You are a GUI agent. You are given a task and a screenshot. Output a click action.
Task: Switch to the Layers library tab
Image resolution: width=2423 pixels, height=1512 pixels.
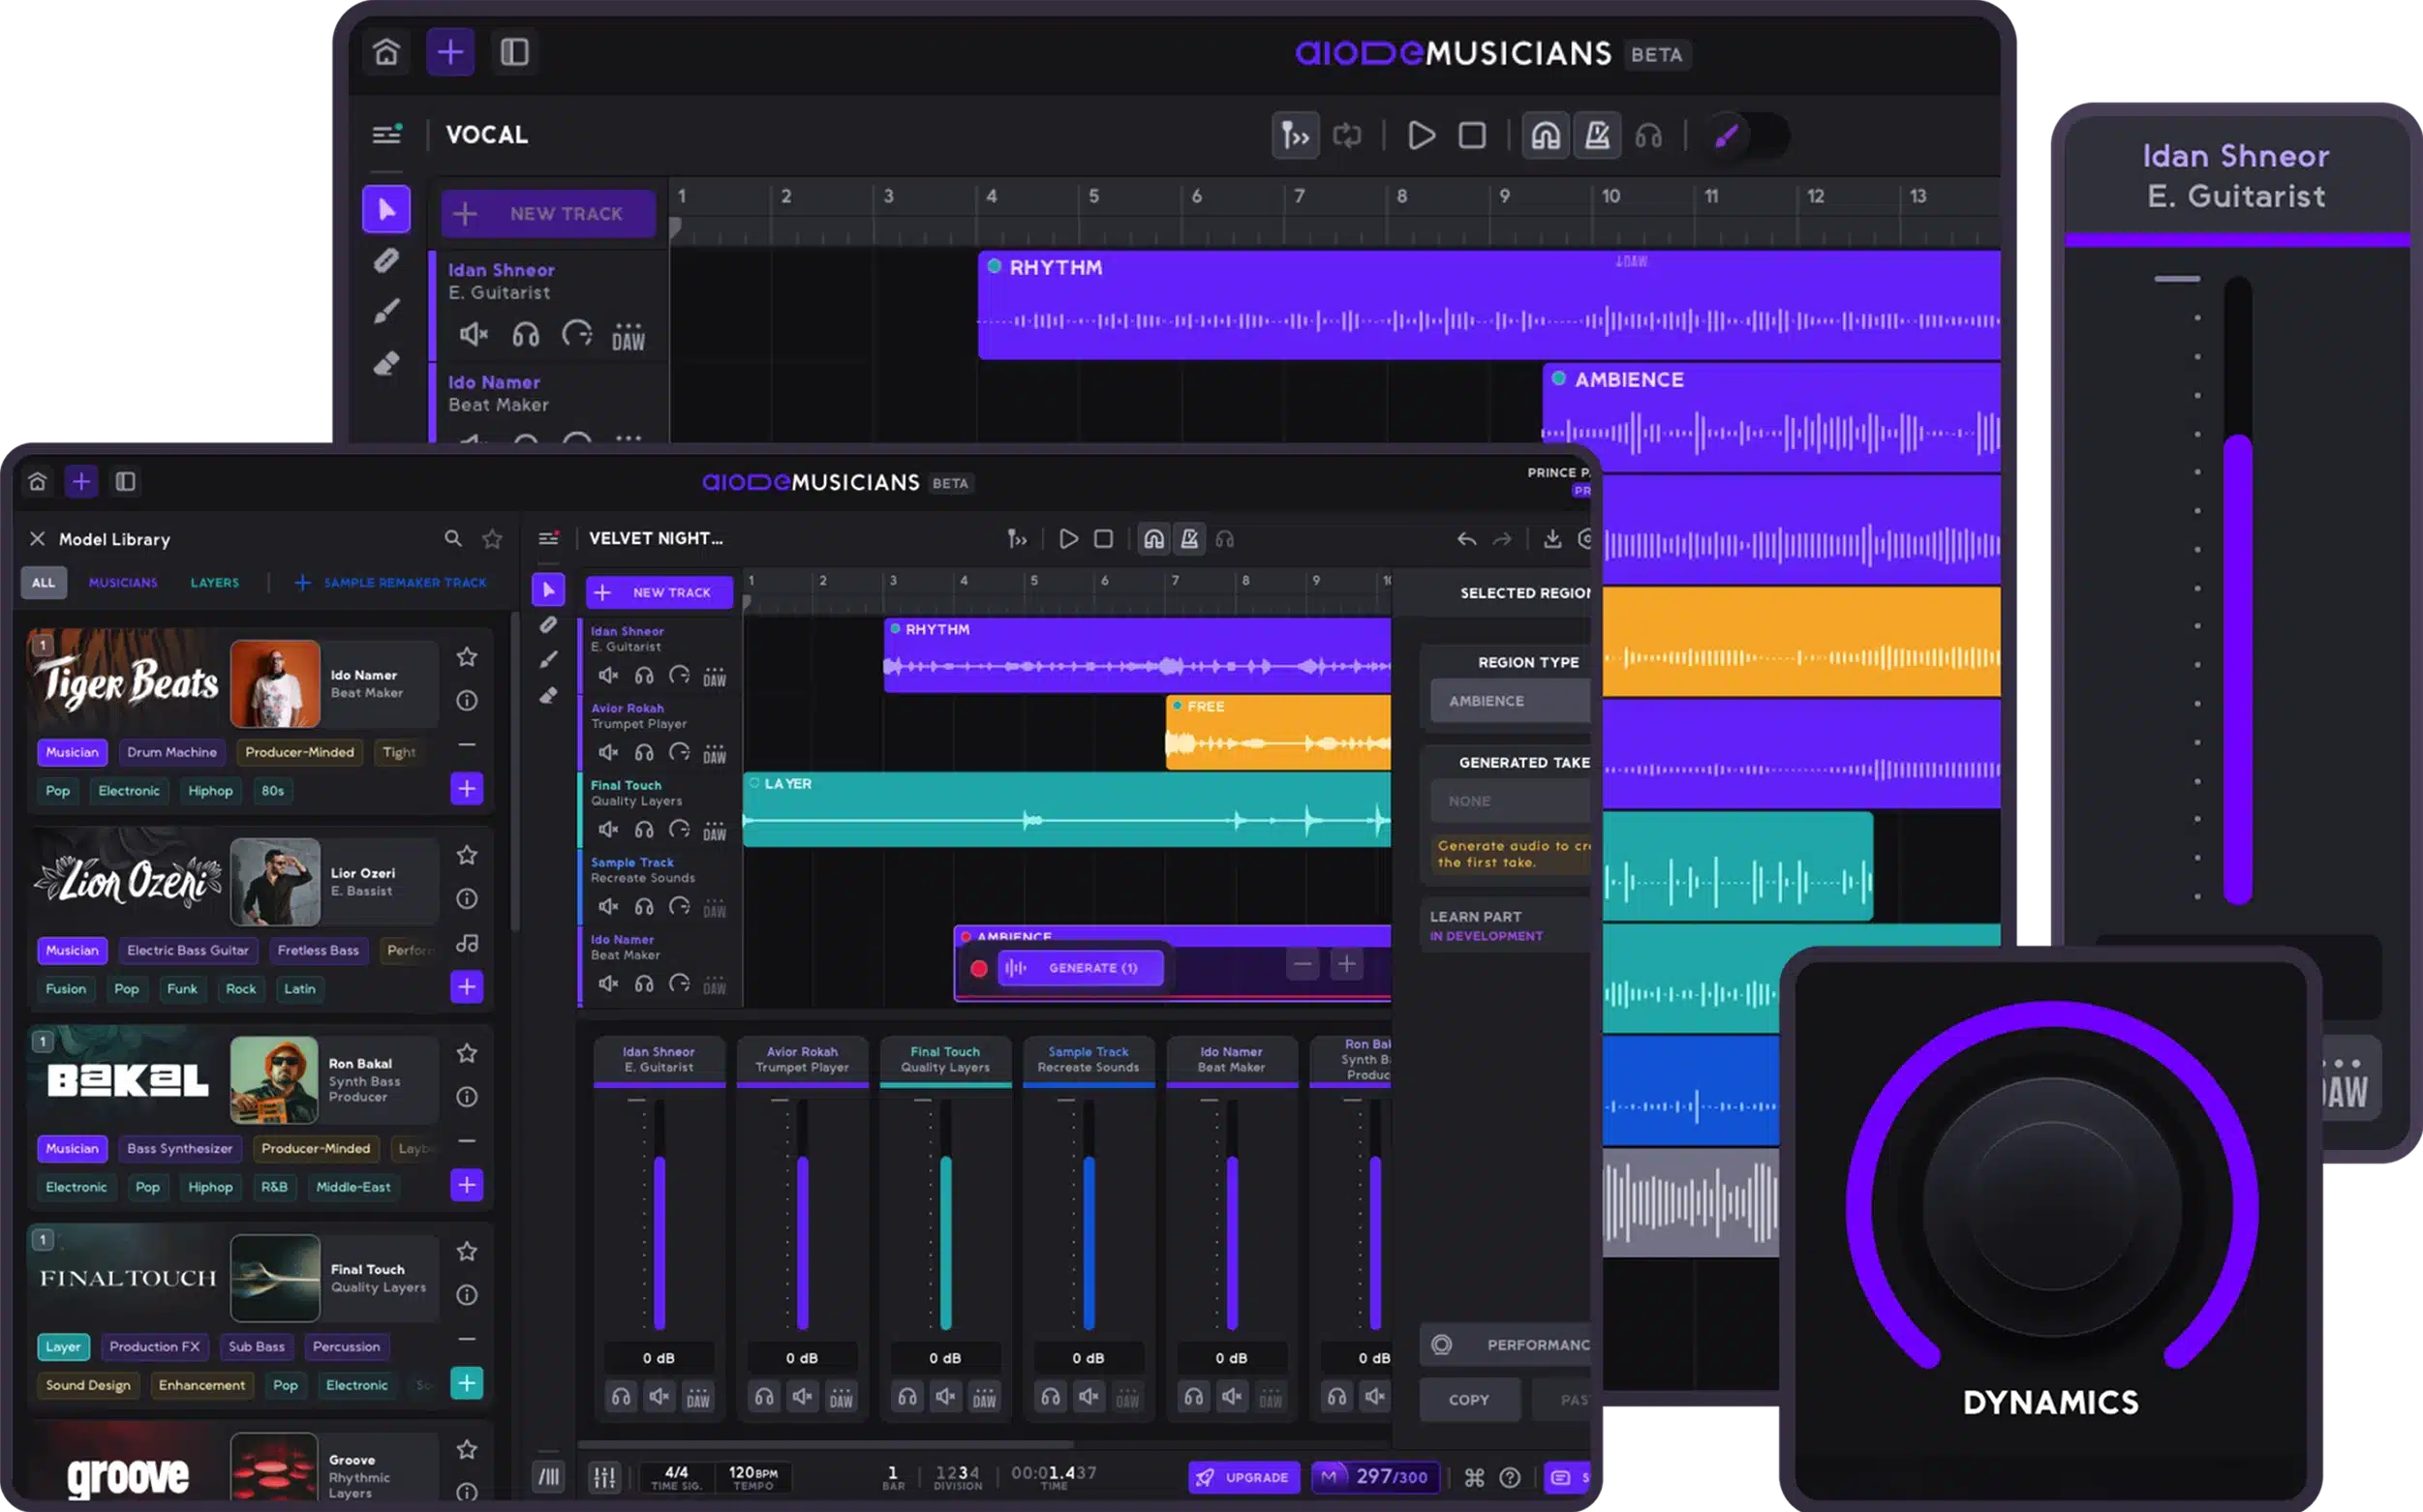(x=214, y=583)
